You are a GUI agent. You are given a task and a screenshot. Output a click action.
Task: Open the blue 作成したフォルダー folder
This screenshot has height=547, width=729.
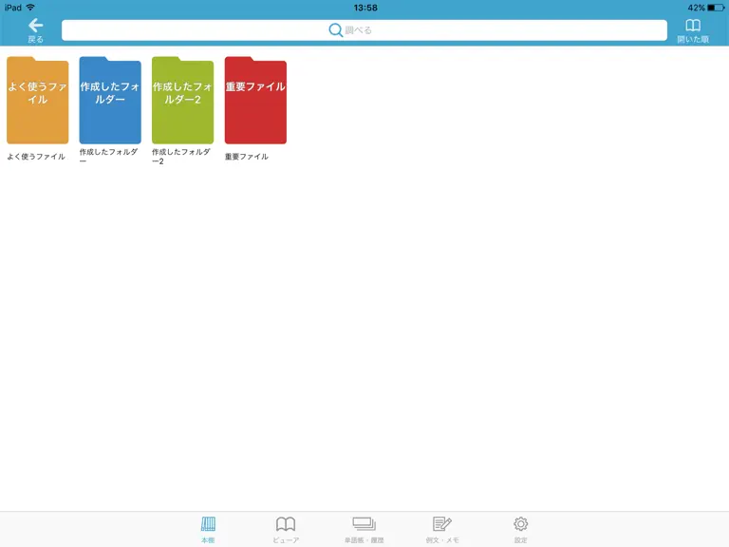coord(110,100)
